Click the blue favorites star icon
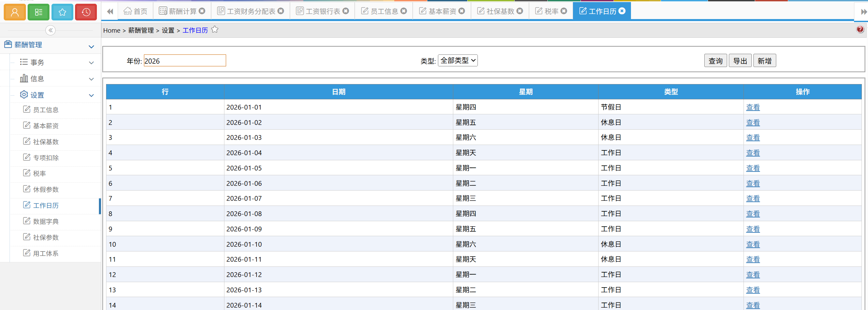This screenshot has height=310, width=868. coord(62,12)
